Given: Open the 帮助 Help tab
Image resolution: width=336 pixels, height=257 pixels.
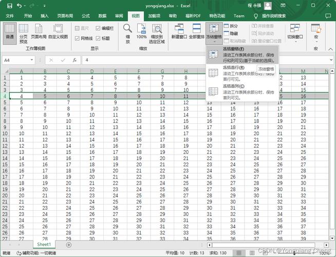Looking at the screenshot, I should click(x=173, y=16).
